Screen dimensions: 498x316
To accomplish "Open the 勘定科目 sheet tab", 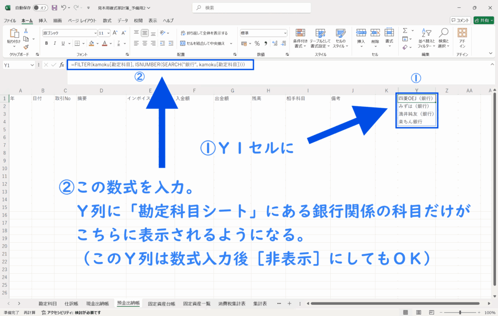I will click(48, 304).
